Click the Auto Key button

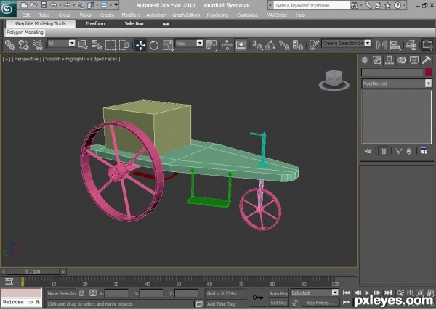(278, 293)
